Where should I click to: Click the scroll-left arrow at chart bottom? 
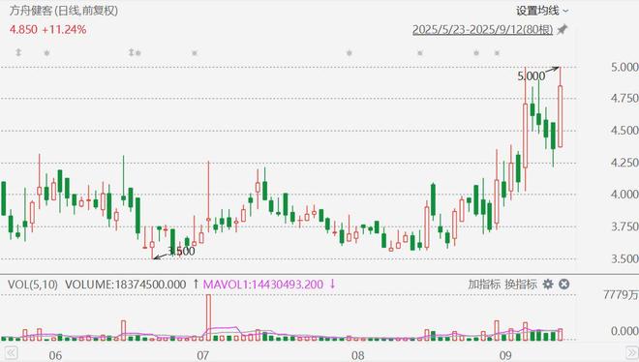pos(11,352)
